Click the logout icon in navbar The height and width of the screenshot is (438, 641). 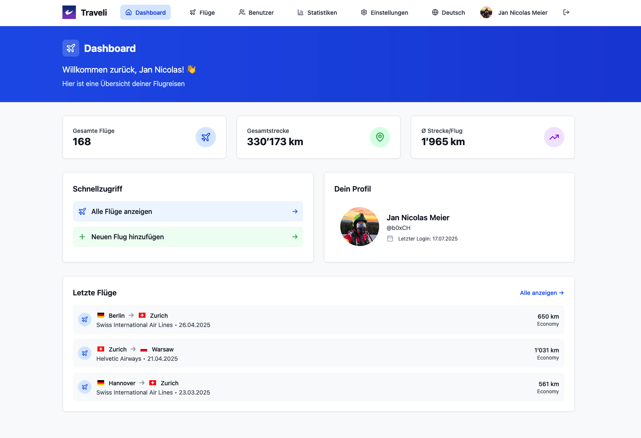[566, 12]
